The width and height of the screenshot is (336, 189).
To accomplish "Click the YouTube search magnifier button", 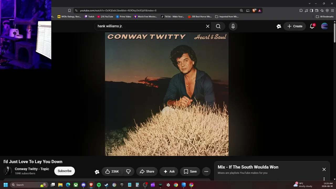I will 218,26.
